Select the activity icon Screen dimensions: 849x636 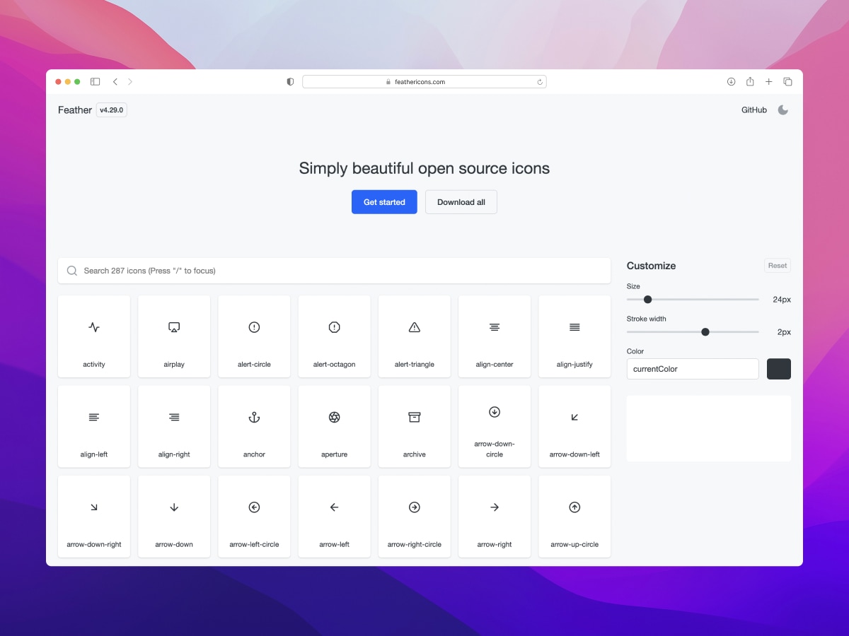93,336
